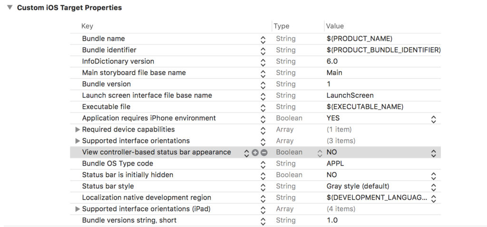
Task: Select the $(EXECUTABLE_NAME) value
Action: 365,107
